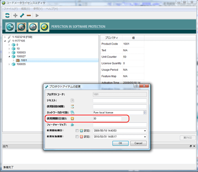Click the text document icon in dialog

click(x=72, y=101)
